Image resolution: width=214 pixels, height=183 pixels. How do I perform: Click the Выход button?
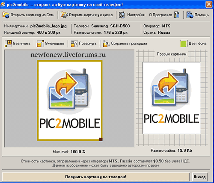(x=199, y=177)
